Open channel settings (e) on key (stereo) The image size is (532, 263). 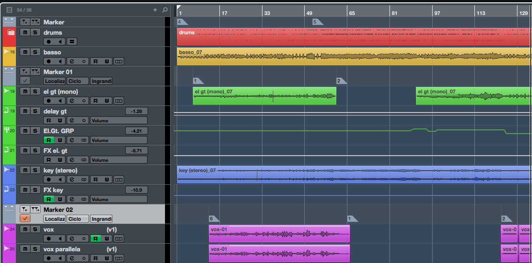(72, 180)
